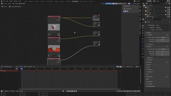Open the View Layer properties tab icon
171x96 pixels.
pos(143,31)
